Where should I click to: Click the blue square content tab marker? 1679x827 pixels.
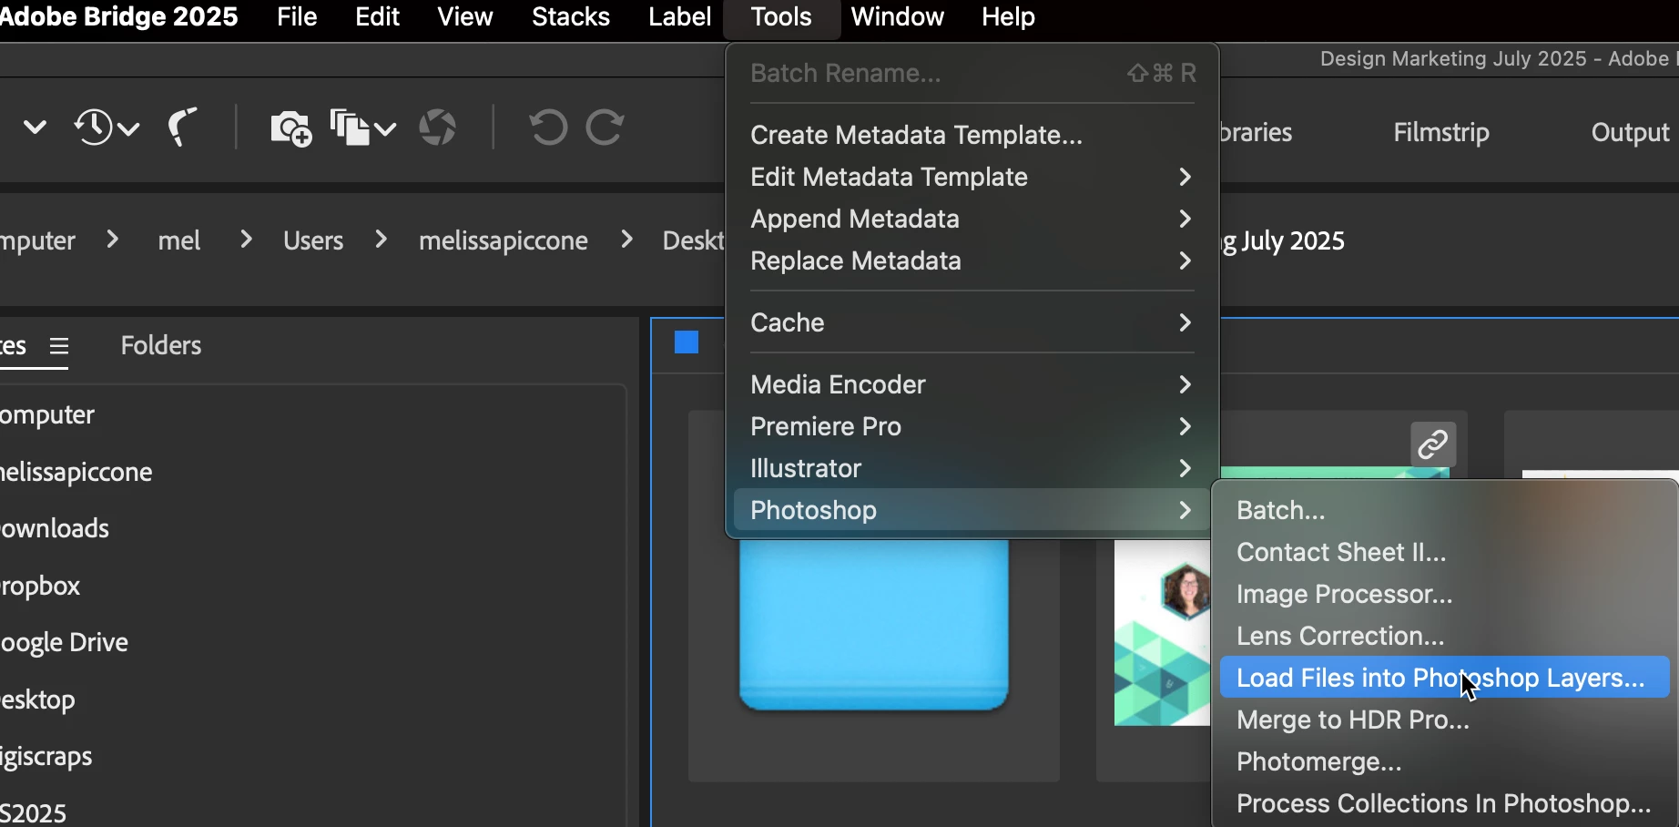click(x=687, y=342)
